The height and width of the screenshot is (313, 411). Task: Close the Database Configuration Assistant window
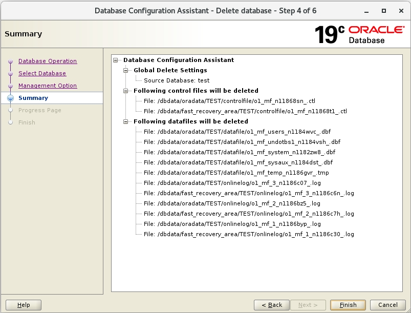[x=401, y=11]
